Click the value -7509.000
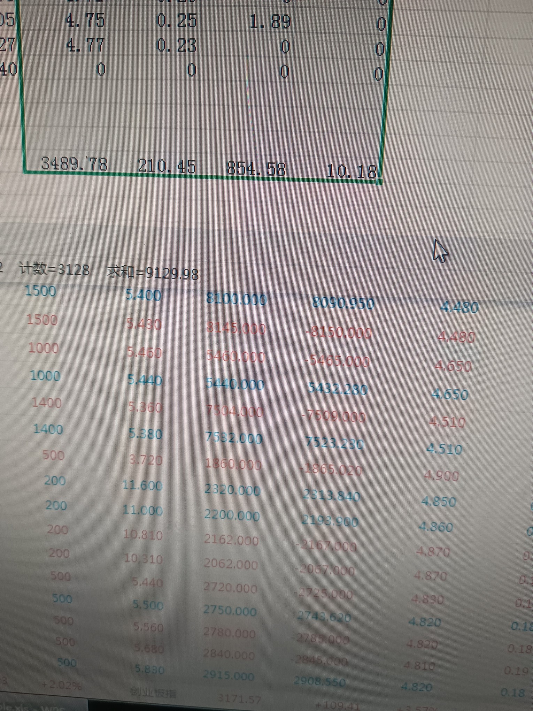 [x=334, y=416]
